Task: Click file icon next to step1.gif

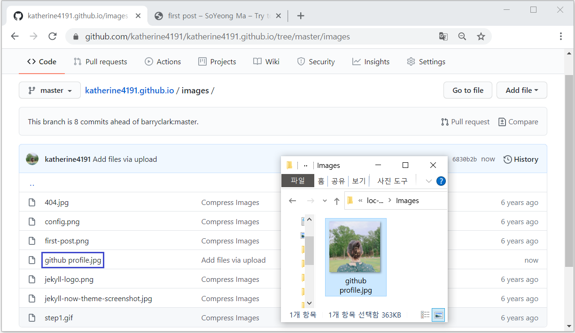Action: [x=32, y=318]
